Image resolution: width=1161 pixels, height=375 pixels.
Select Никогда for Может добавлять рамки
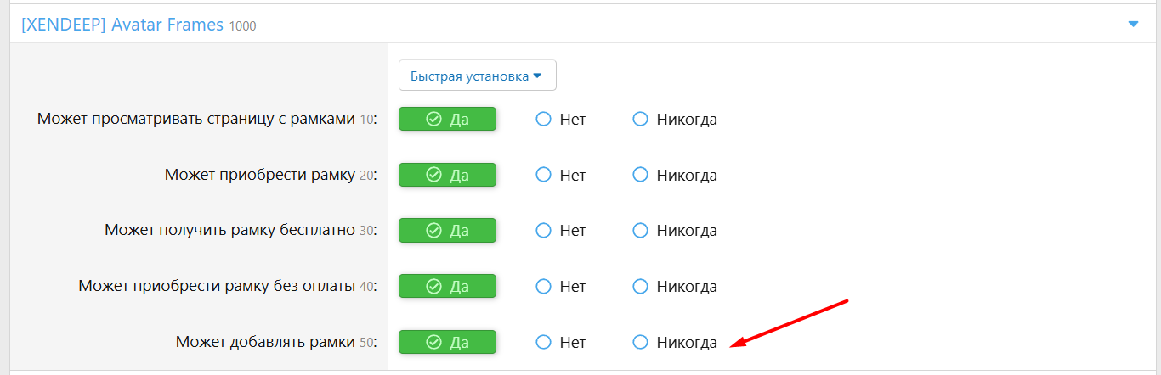coord(675,342)
